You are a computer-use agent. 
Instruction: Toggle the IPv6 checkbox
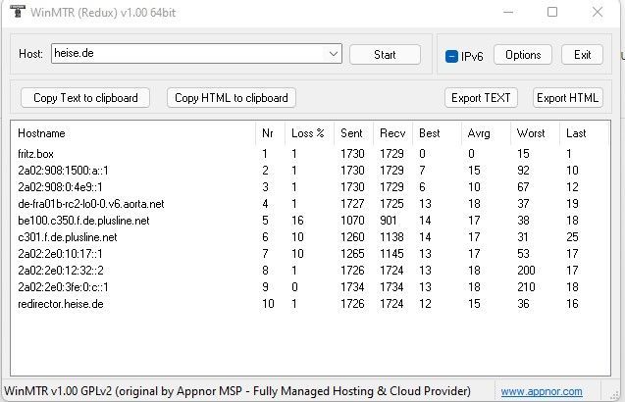[x=451, y=56]
